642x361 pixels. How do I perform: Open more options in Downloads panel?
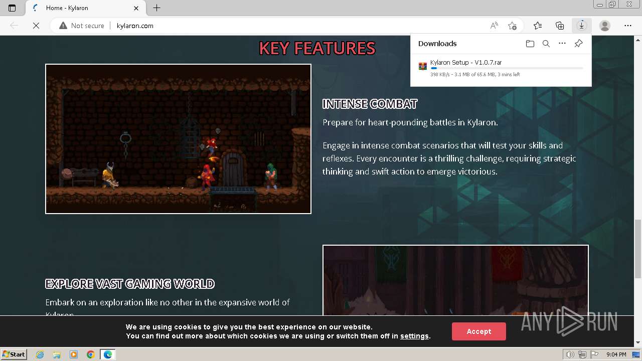tap(562, 44)
